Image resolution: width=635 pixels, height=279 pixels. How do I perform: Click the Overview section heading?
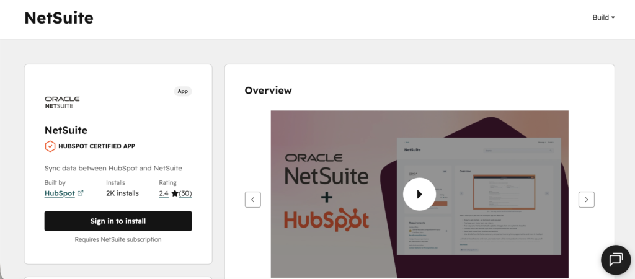(268, 91)
